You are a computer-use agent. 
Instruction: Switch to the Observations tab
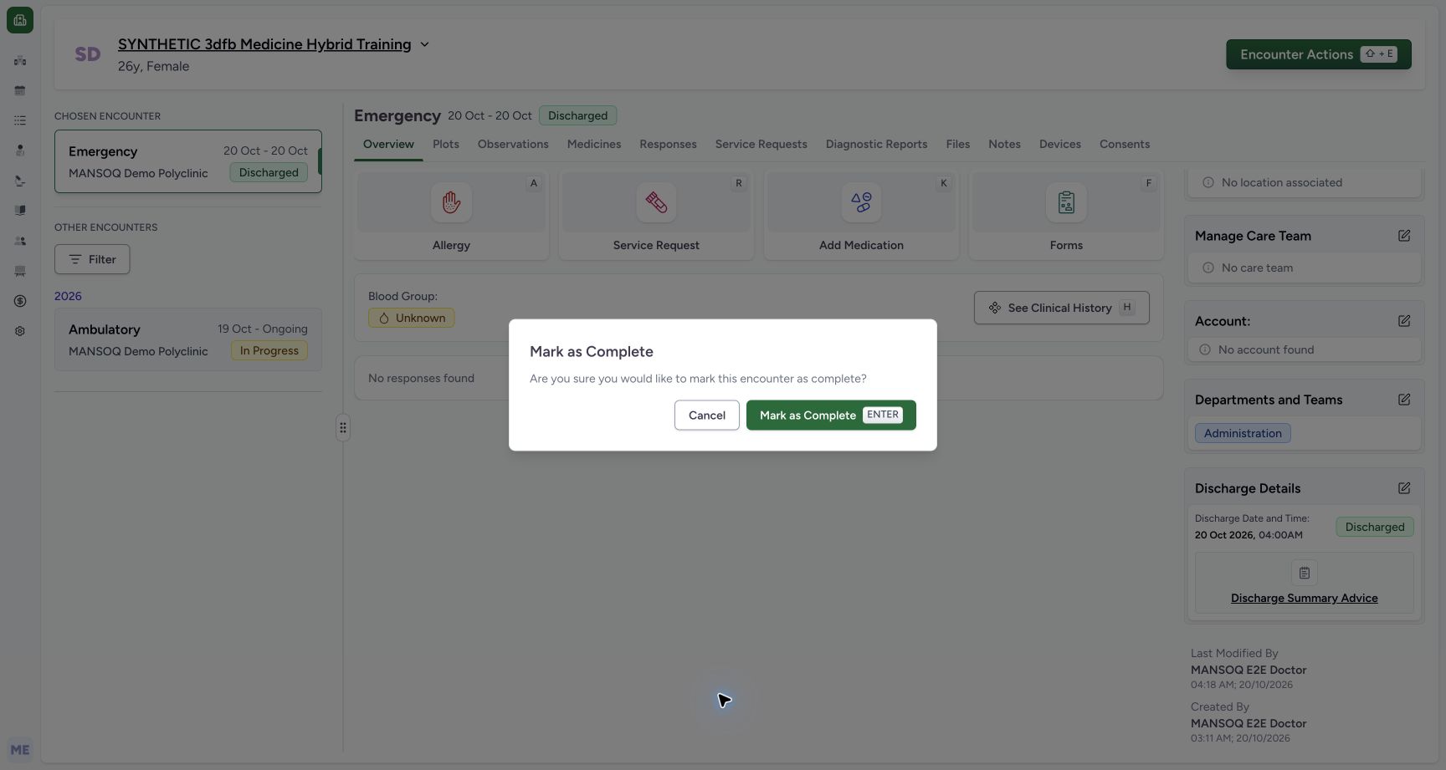coord(513,144)
